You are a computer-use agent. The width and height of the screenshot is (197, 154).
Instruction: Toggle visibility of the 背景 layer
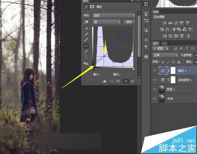coord(154,98)
